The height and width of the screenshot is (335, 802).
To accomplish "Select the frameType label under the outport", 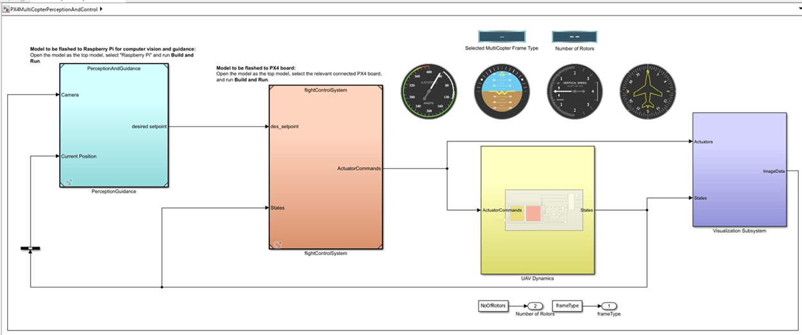I will [x=608, y=314].
